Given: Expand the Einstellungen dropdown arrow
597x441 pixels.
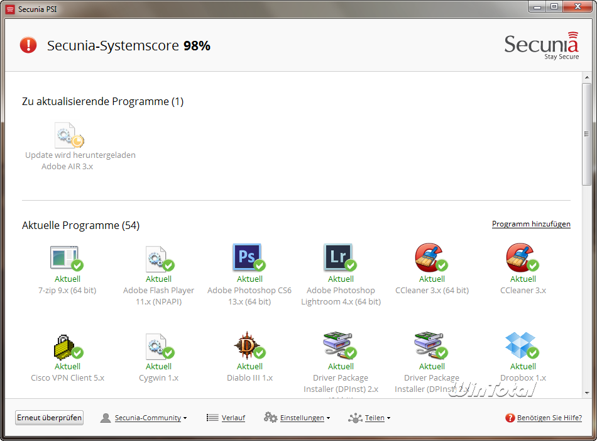Looking at the screenshot, I should [x=328, y=418].
